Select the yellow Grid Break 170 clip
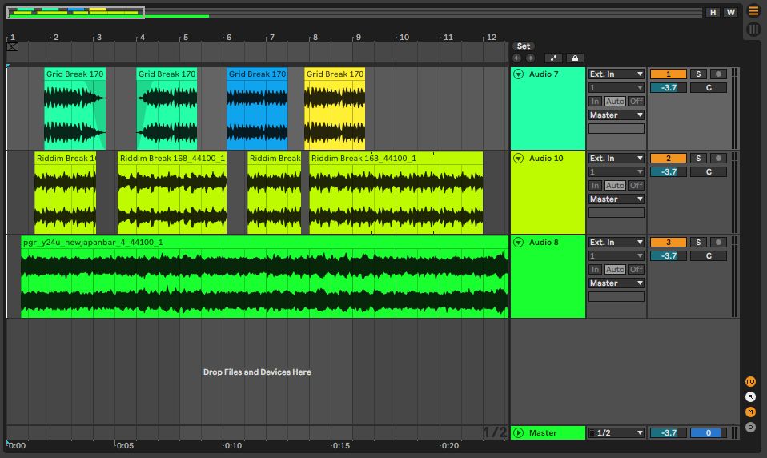Screen dimensions: 767x458 335,109
